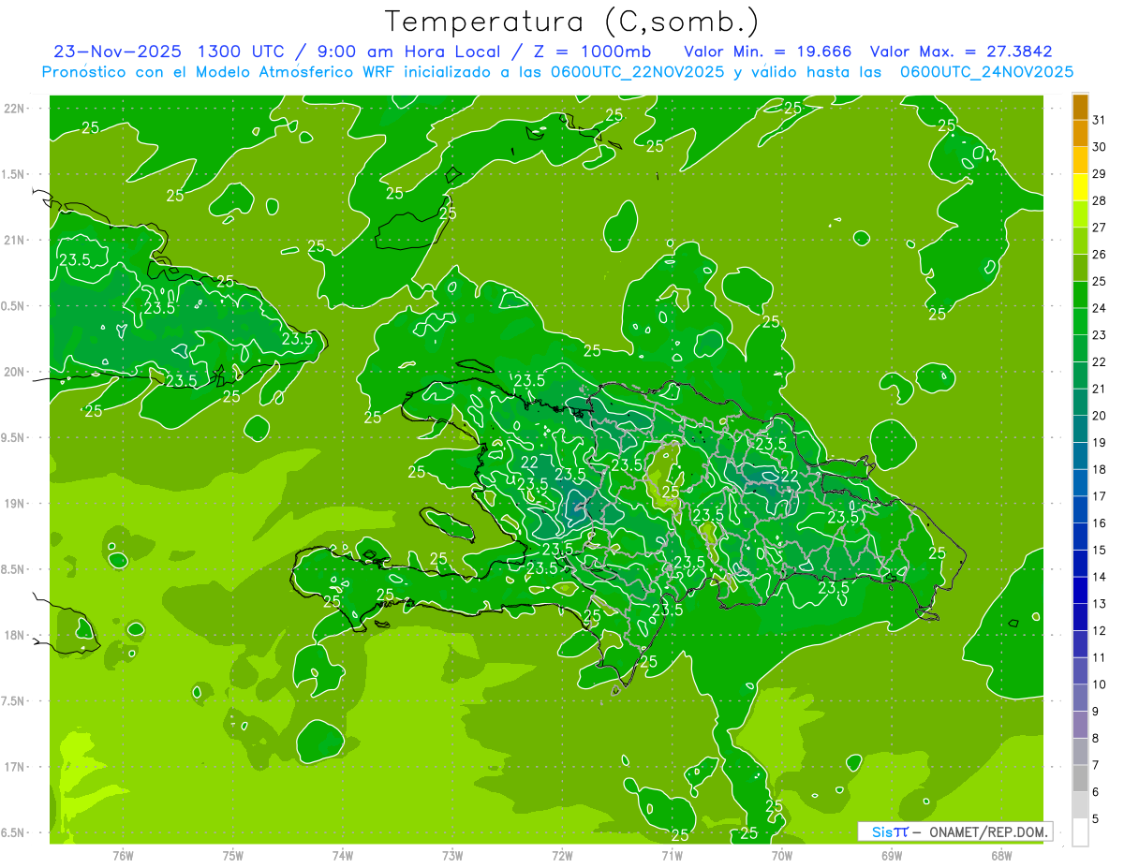The height and width of the screenshot is (868, 1124).
Task: Pick the dark blue swatch between 13 and 14
Action: (x=1080, y=591)
